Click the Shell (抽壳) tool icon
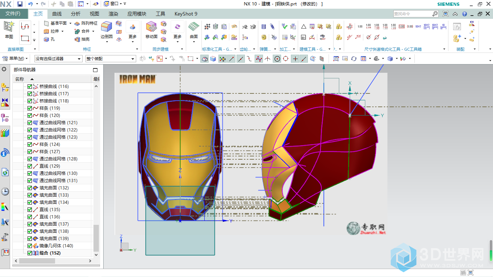 (77, 39)
